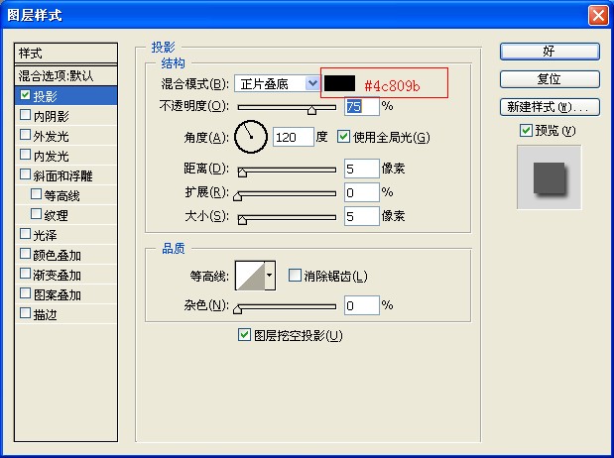Click the 大小 value field
The width and height of the screenshot is (614, 458).
point(362,216)
